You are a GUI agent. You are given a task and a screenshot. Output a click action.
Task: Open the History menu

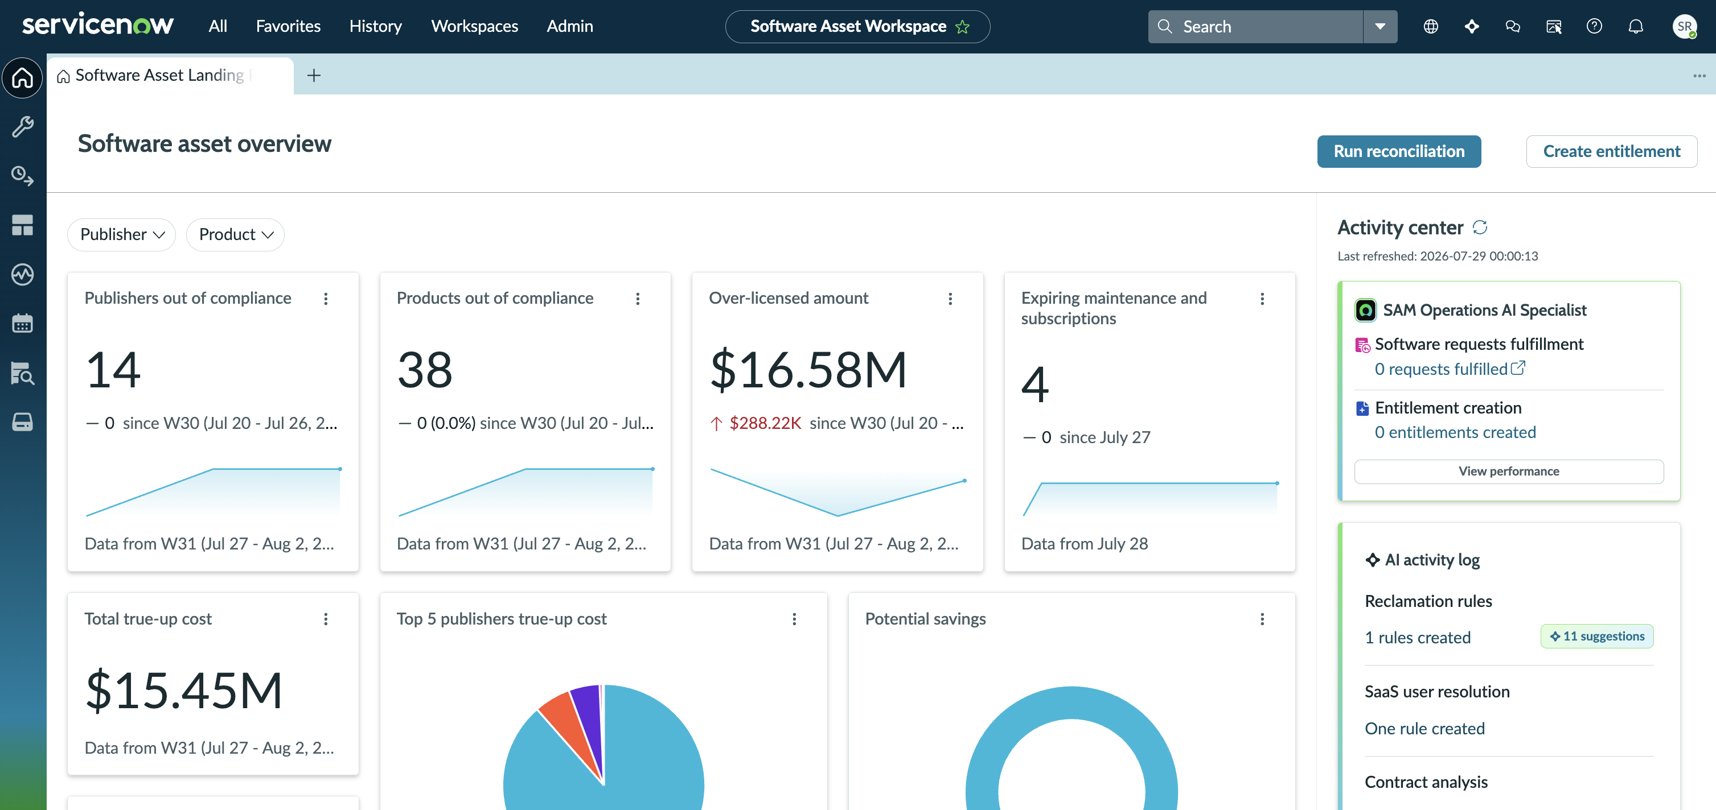[375, 26]
